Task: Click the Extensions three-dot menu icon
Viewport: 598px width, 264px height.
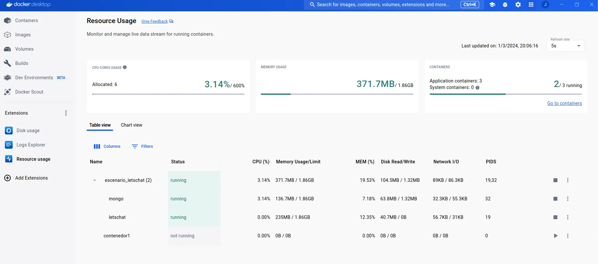Action: 66,113
